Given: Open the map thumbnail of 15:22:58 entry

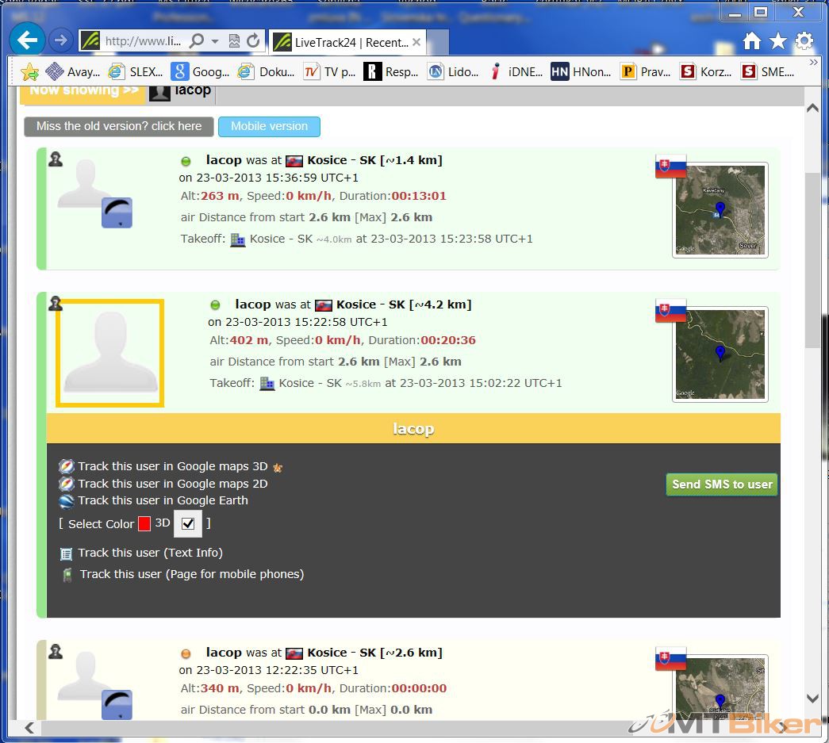Looking at the screenshot, I should tap(720, 354).
